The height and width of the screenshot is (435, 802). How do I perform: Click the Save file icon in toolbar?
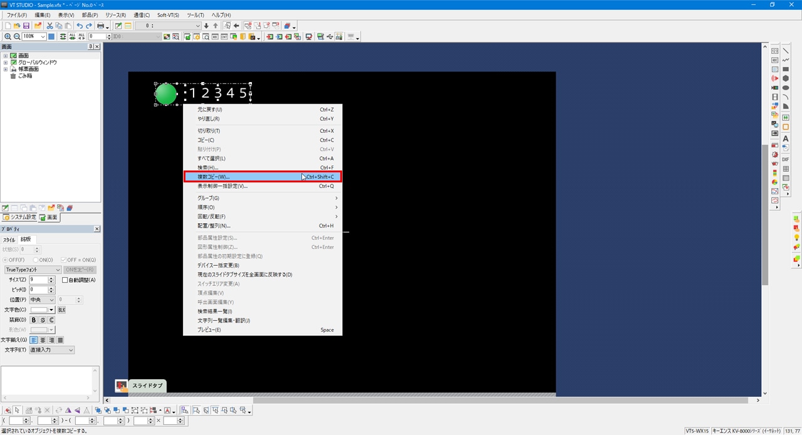(26, 26)
